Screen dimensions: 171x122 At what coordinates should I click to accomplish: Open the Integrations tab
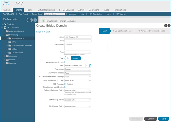point(120,10)
